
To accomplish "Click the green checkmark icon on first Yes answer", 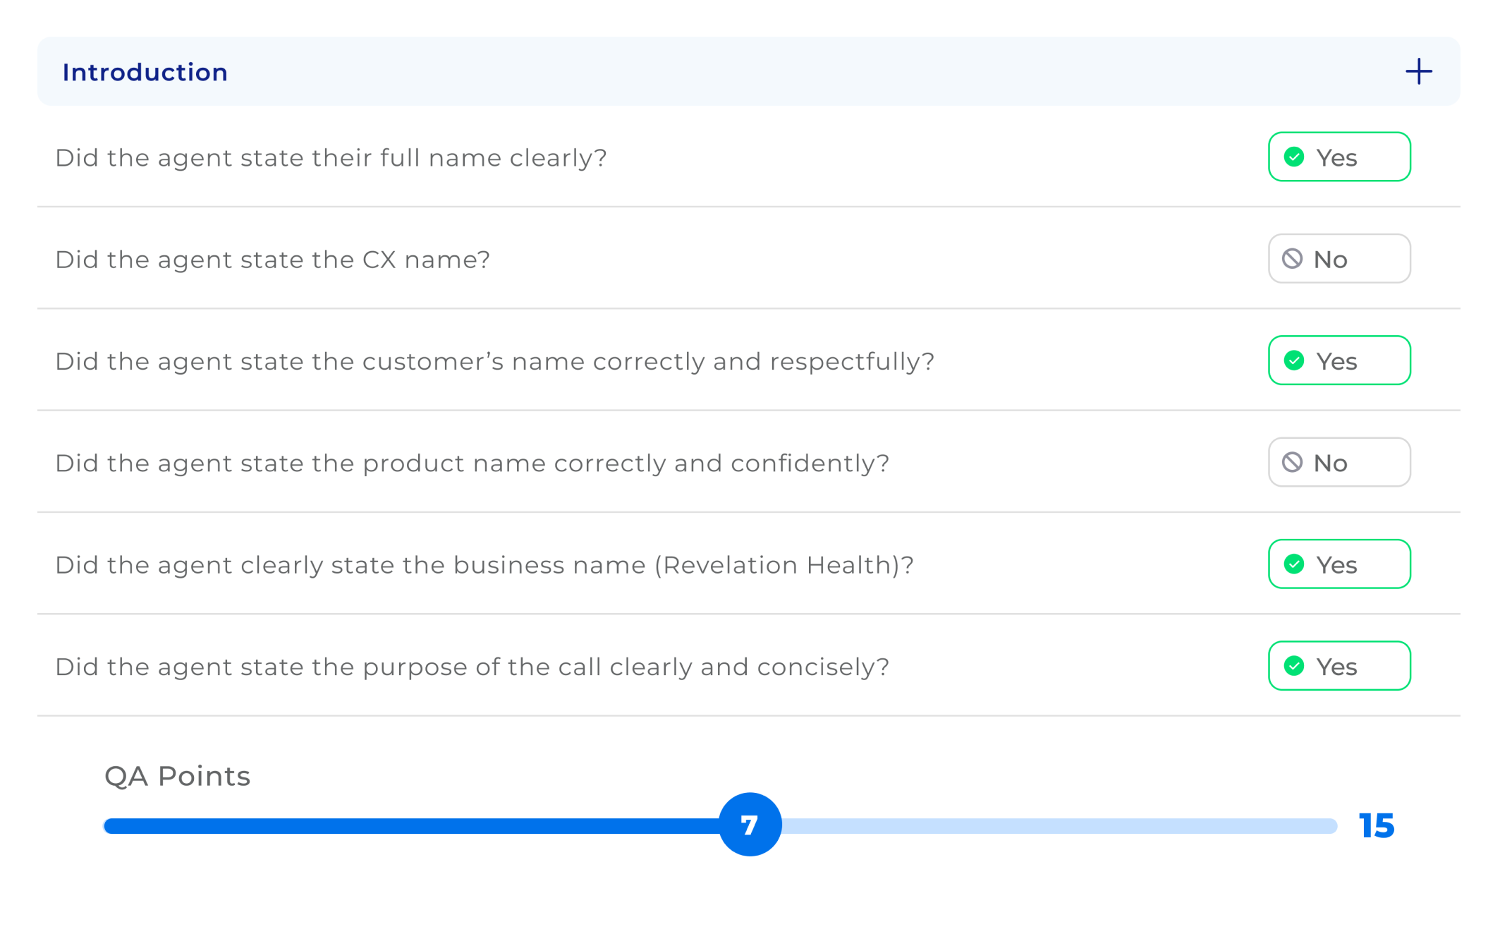I will tap(1294, 157).
